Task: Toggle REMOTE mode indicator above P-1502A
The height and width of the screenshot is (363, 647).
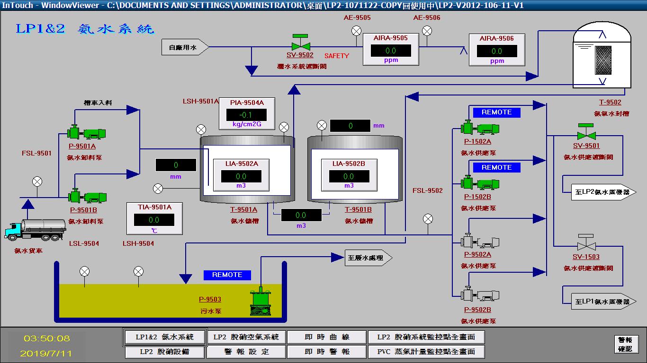Action: 496,112
